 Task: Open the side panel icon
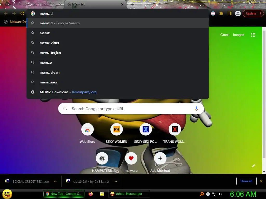[230, 13]
